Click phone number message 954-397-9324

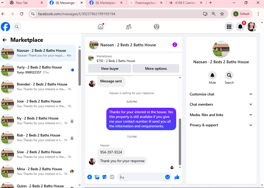pos(111,152)
